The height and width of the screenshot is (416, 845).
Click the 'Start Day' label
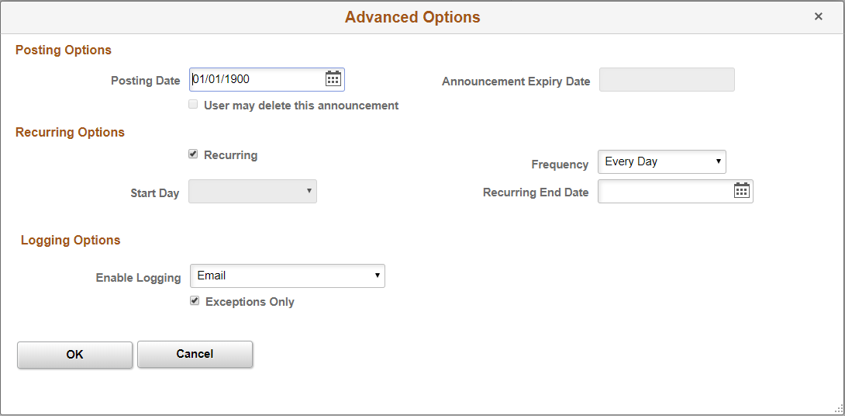155,193
